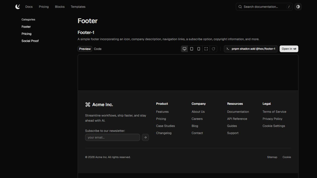317x178 pixels.
Task: Click the moon logo in the header
Action: tap(18, 7)
